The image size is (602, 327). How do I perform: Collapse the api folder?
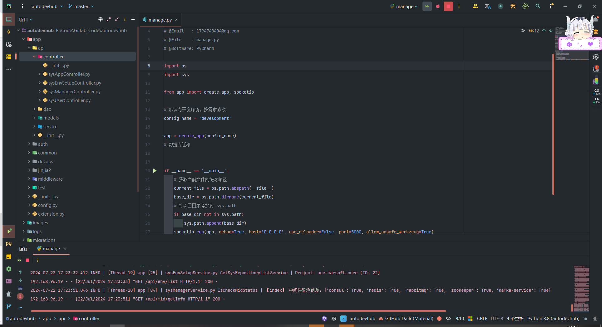click(x=29, y=48)
